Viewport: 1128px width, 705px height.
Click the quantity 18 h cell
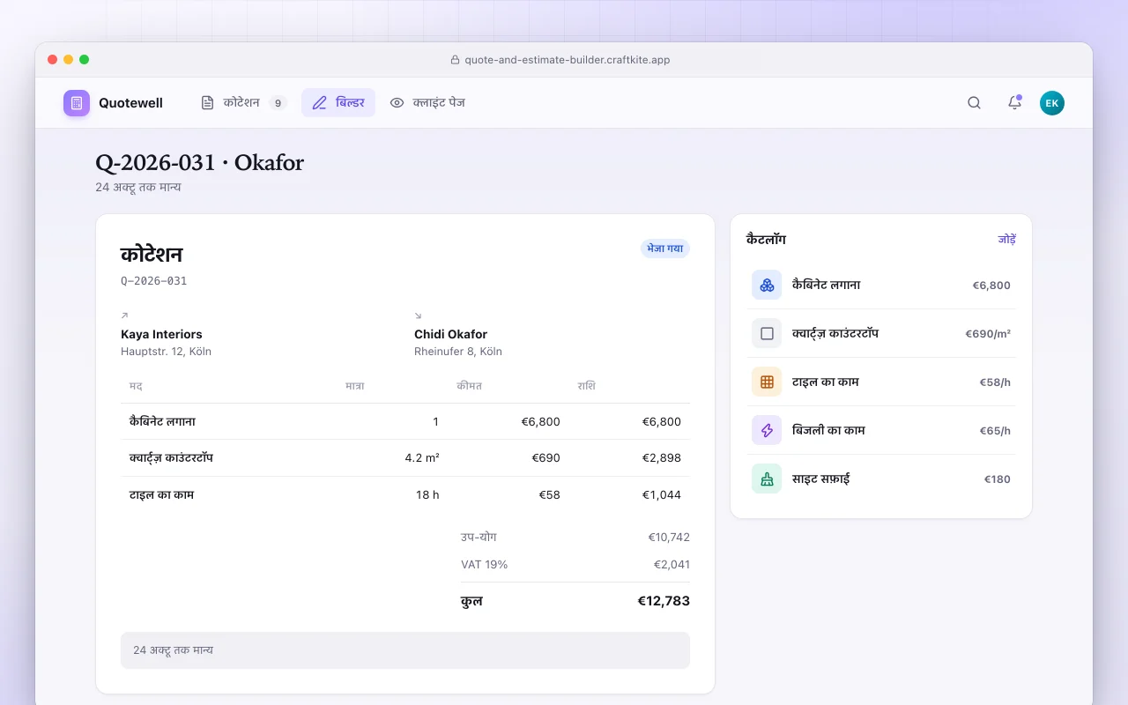point(427,495)
